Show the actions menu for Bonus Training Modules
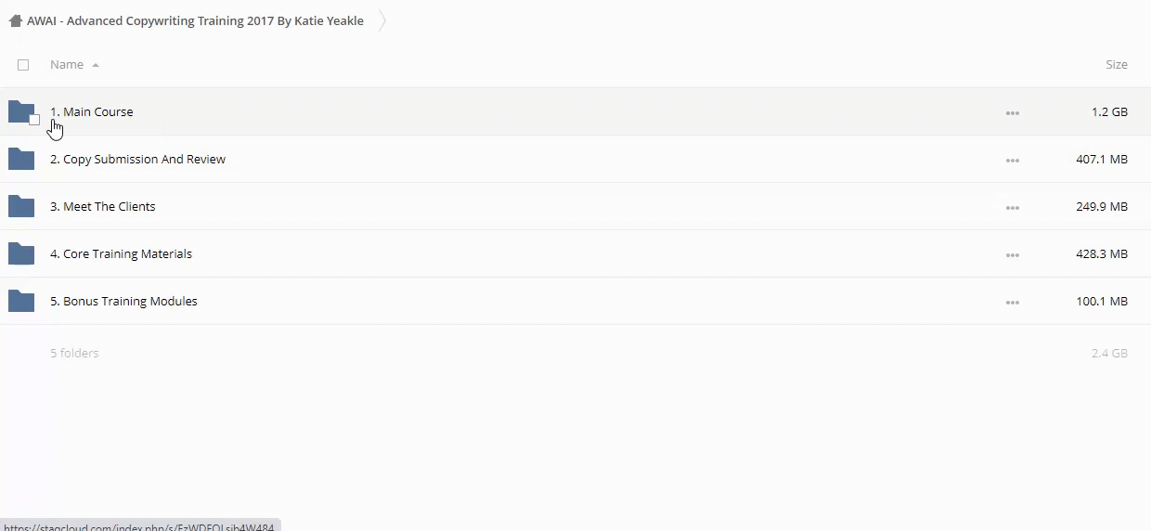Screen dimensions: 1151x531 pyautogui.click(x=1012, y=303)
